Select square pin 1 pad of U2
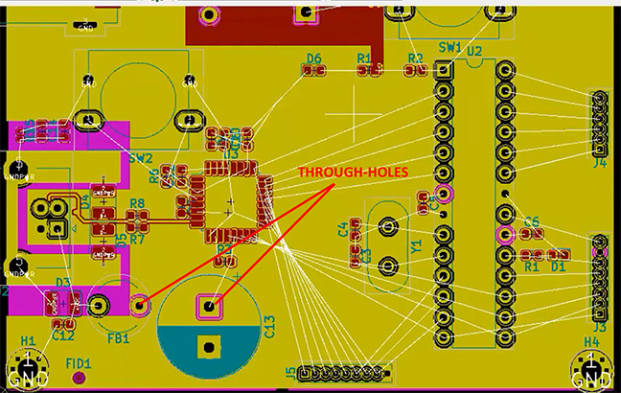Image resolution: width=621 pixels, height=393 pixels. coord(445,69)
